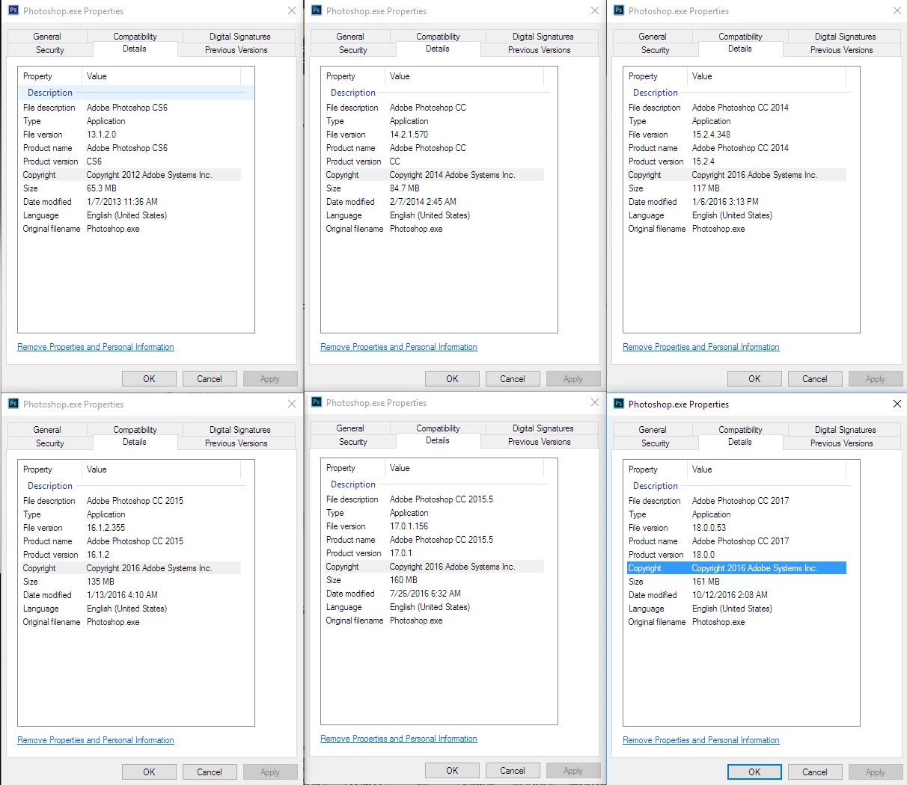Click Remove Properties link in the 14.2.1.570 window

(399, 347)
